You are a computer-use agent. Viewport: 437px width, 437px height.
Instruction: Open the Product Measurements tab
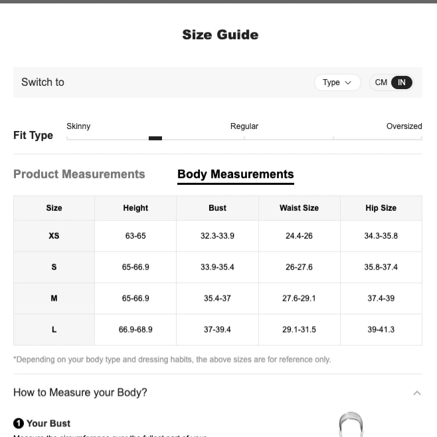[x=79, y=174]
